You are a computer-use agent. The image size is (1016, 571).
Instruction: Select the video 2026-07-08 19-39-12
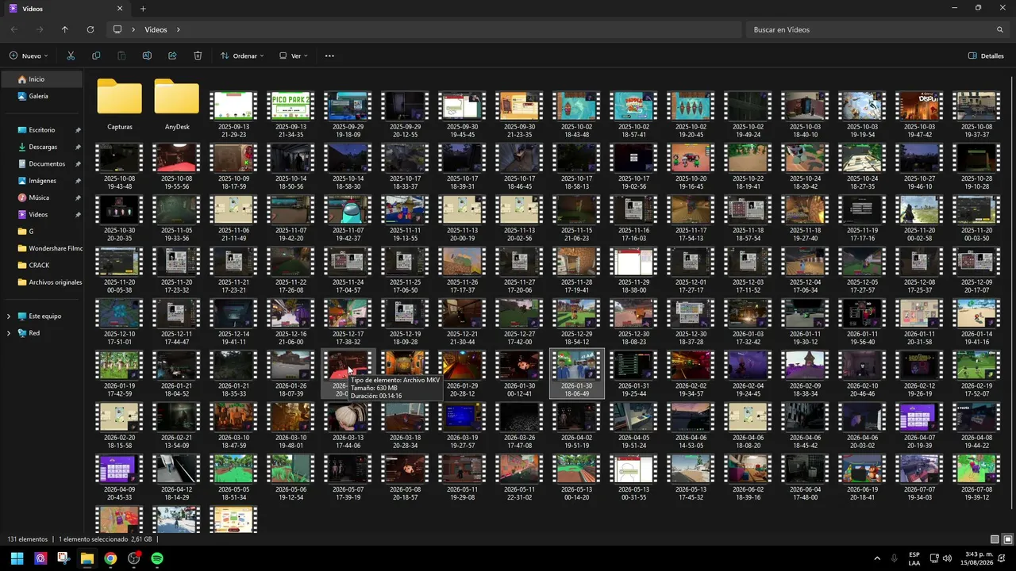click(x=976, y=477)
